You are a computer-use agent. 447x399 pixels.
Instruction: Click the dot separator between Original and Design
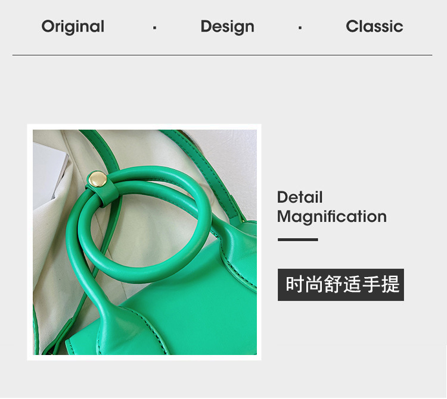point(154,28)
